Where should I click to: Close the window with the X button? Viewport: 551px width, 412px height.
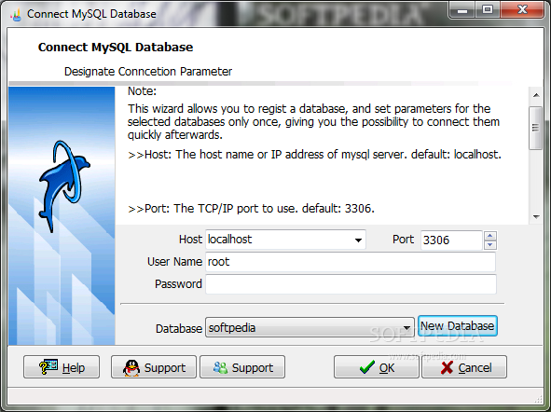coord(522,10)
